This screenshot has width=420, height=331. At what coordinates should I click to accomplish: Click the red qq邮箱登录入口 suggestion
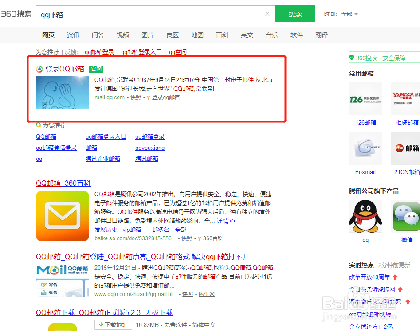click(141, 52)
